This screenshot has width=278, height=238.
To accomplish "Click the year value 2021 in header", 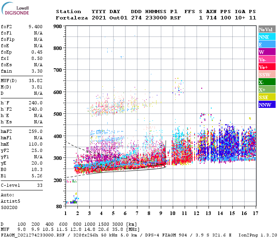I will point(99,18).
